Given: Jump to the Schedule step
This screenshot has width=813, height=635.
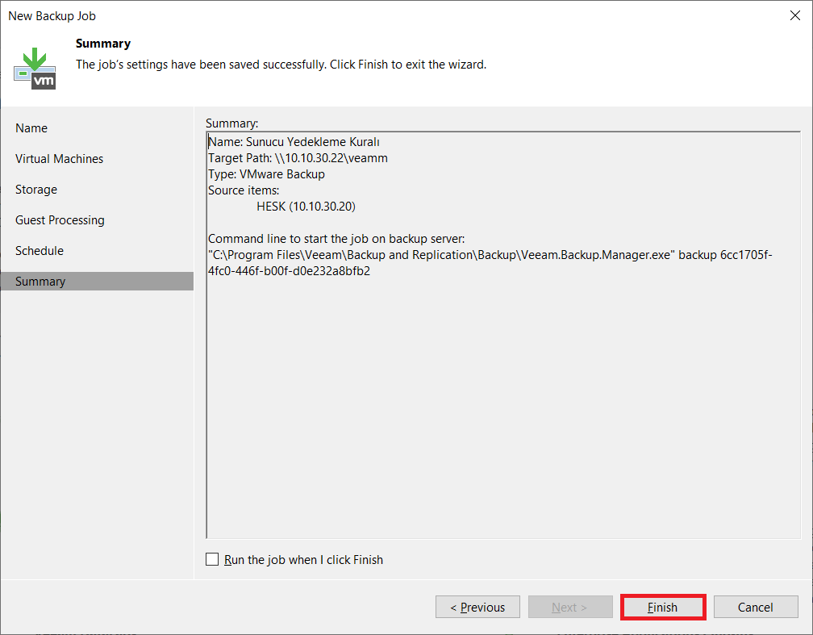Looking at the screenshot, I should click(40, 251).
